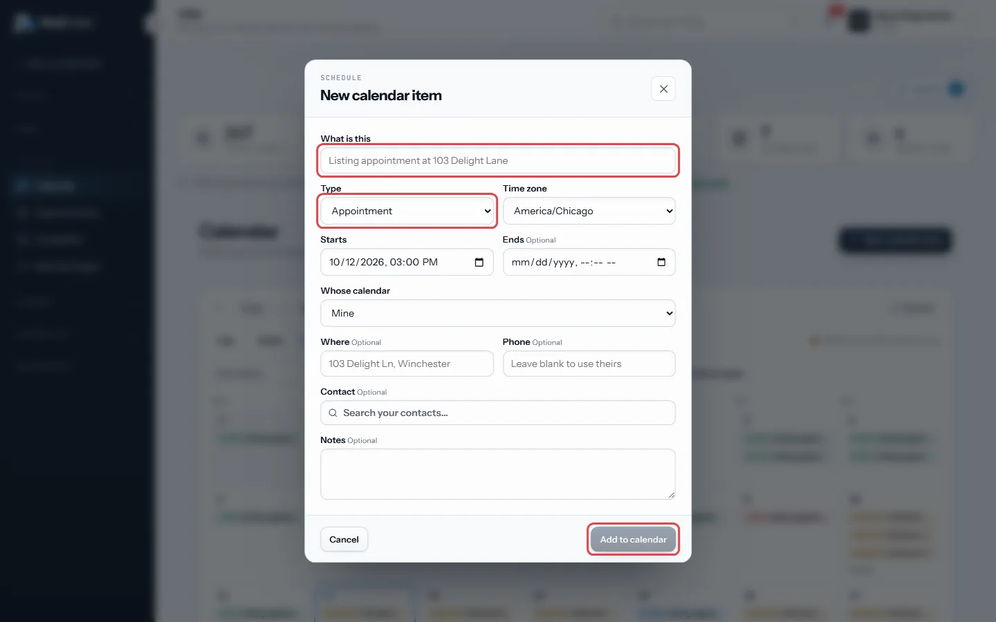996x622 pixels.
Task: Click the Contact Optional label
Action: click(x=353, y=391)
